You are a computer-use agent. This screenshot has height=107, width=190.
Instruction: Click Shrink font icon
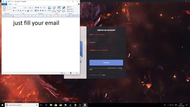32,8
